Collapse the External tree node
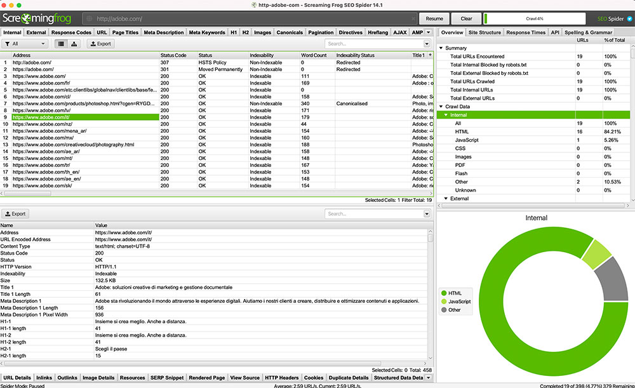 446,199
